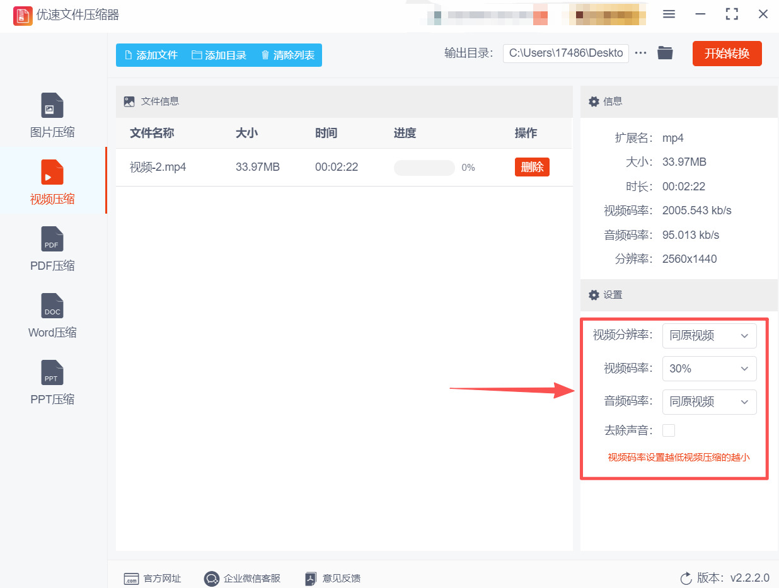Open output folder via folder icon
This screenshot has width=779, height=588.
tap(665, 53)
